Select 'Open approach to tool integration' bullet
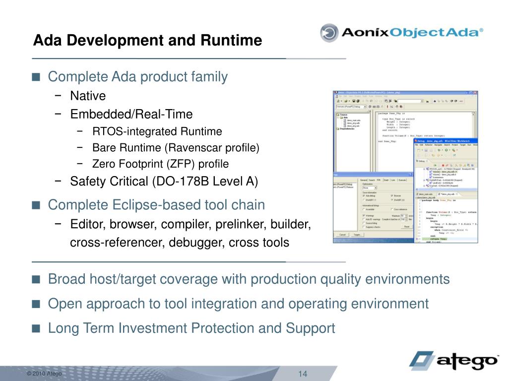Viewport: 508px width, 381px height. coord(238,304)
